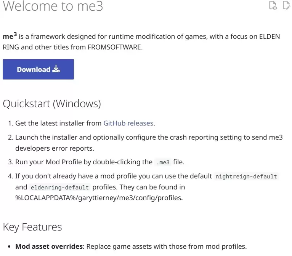The image size is (292, 256).
Task: Click the view page source icon
Action: click(x=273, y=5)
